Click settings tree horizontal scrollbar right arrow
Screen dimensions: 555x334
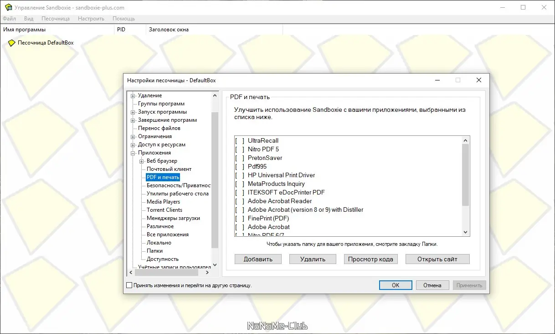click(207, 273)
